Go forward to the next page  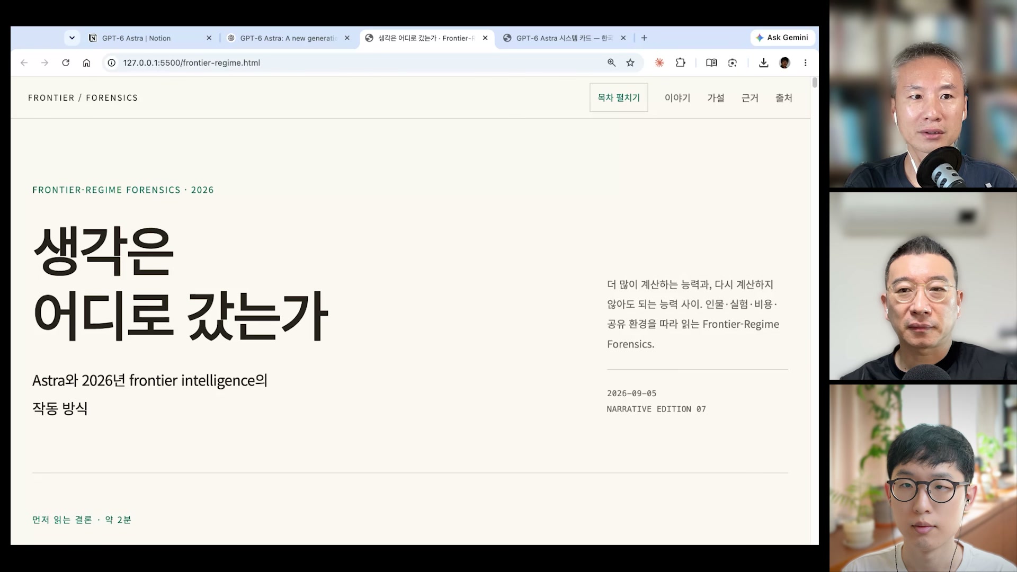click(45, 62)
